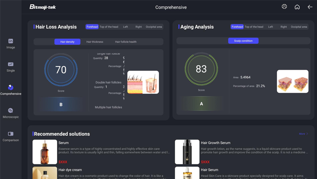Open the Comparison sidebar icon

[11, 134]
